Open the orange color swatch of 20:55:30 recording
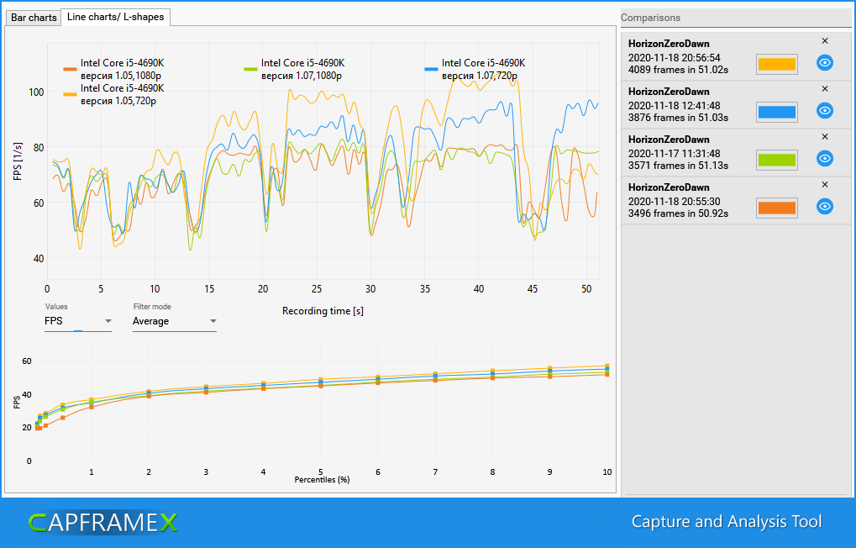 (x=777, y=208)
